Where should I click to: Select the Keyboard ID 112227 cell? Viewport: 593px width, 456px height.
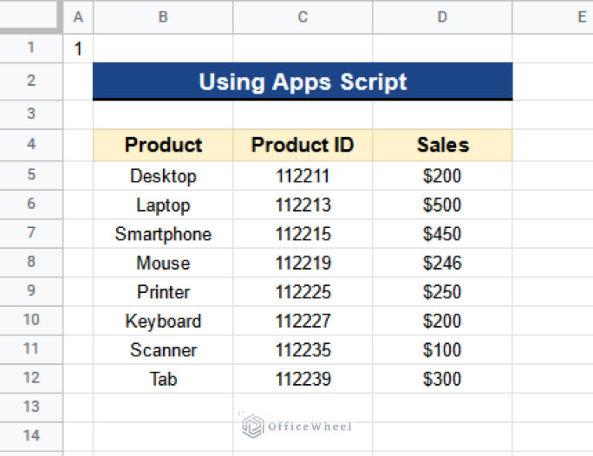point(302,321)
